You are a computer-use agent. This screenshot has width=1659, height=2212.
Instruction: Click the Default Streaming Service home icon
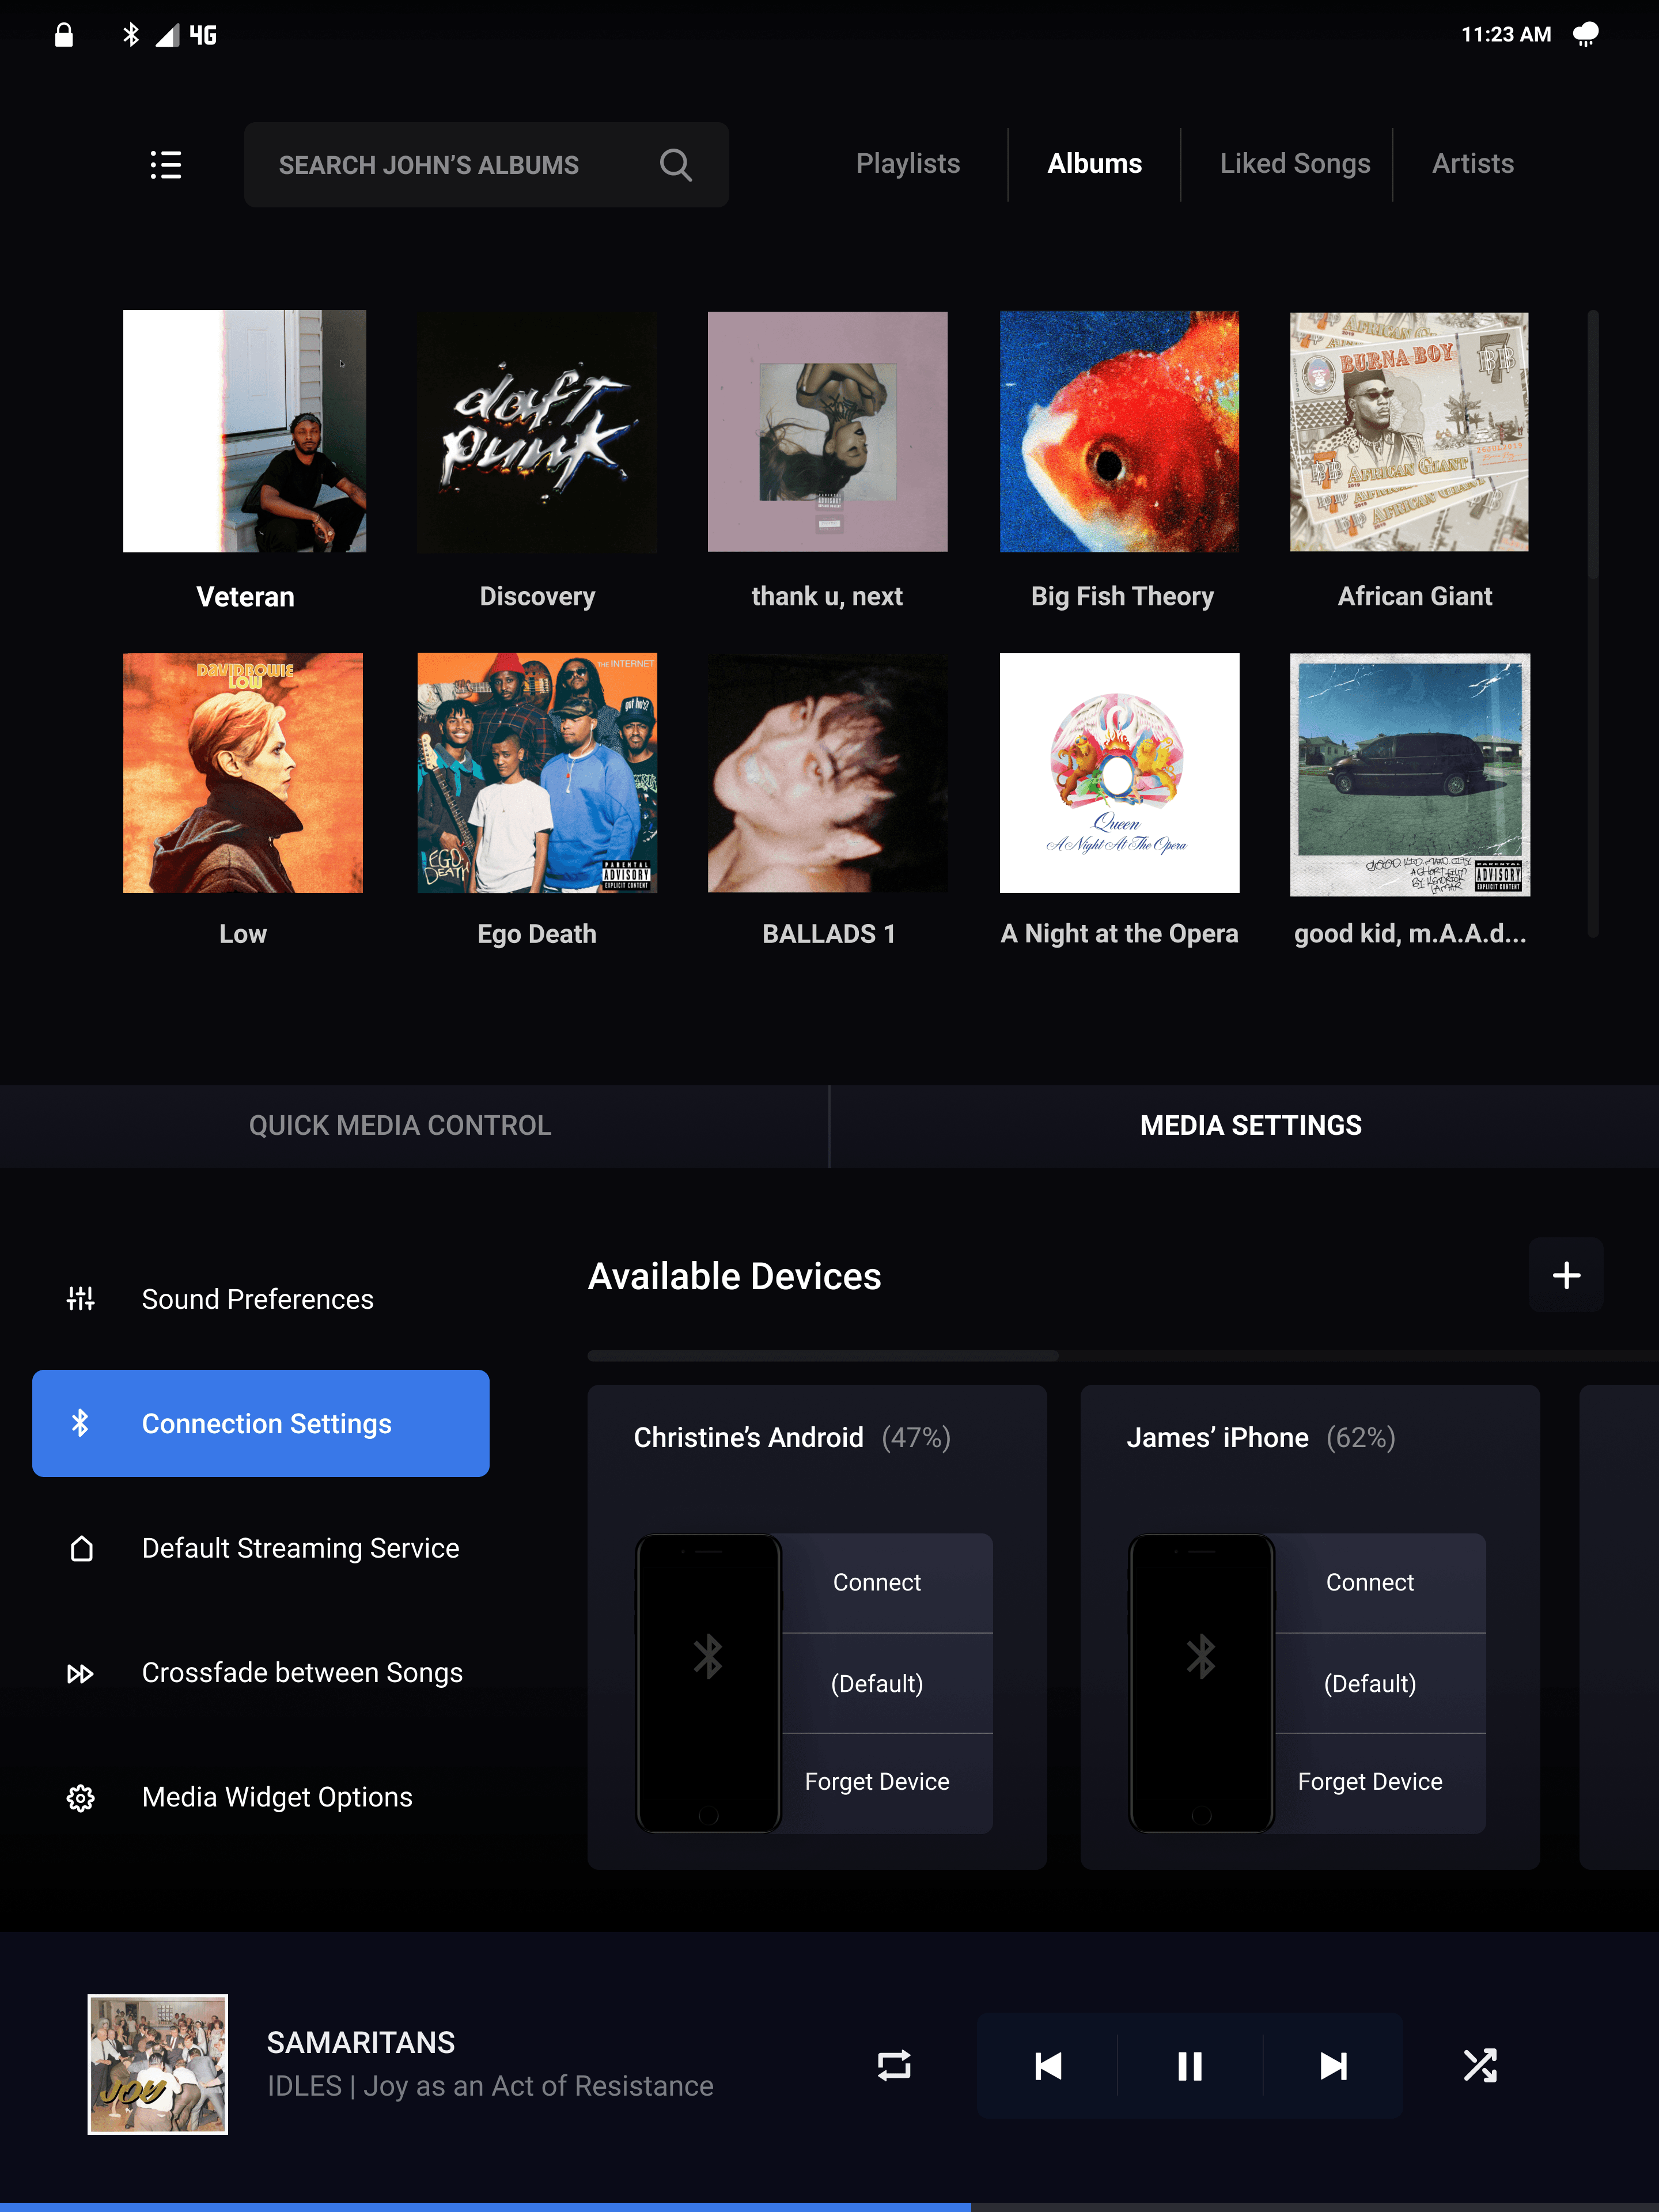(81, 1548)
